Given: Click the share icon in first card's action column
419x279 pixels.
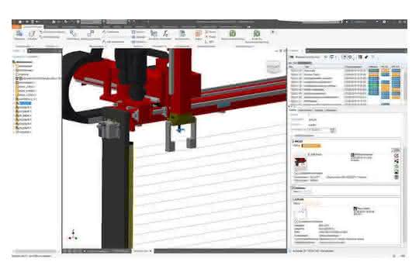Looking at the screenshot, I should (396, 161).
